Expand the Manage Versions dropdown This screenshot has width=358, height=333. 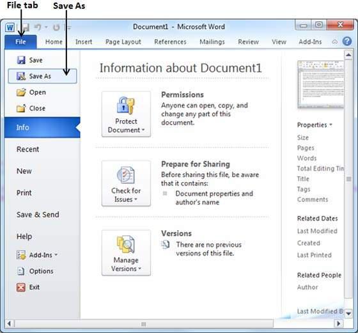tap(126, 252)
